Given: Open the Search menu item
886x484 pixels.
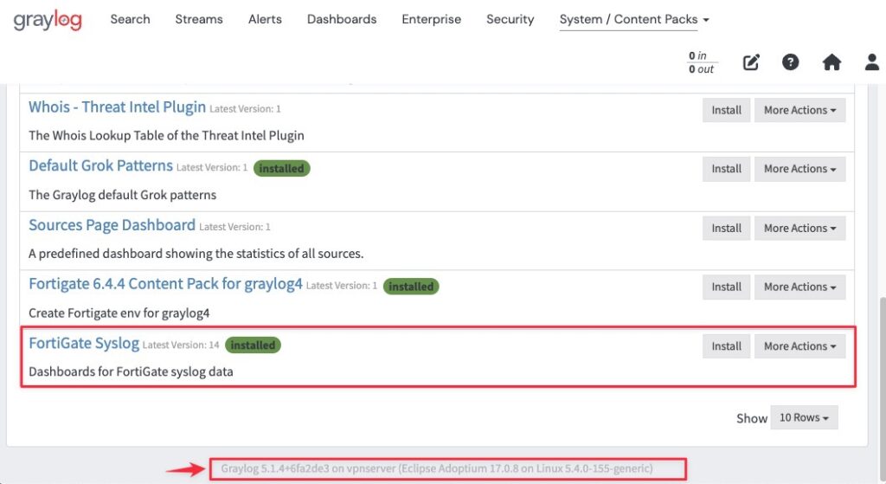Looking at the screenshot, I should click(130, 19).
